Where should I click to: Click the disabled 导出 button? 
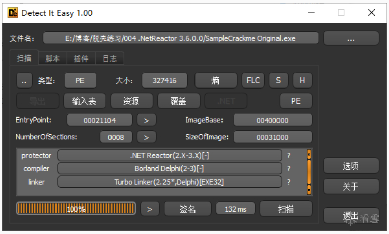(x=38, y=101)
